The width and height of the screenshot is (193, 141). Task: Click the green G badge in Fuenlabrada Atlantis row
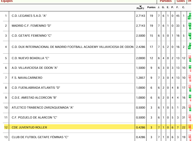point(190,90)
